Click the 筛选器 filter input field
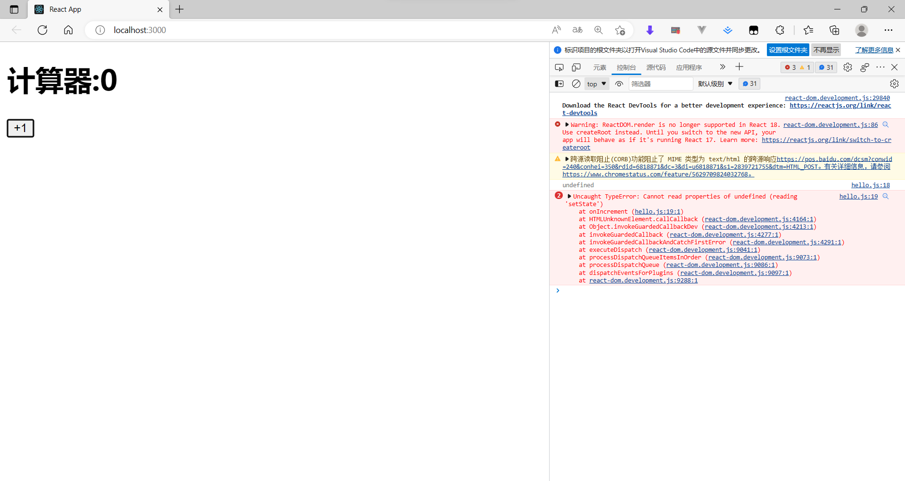 point(660,83)
